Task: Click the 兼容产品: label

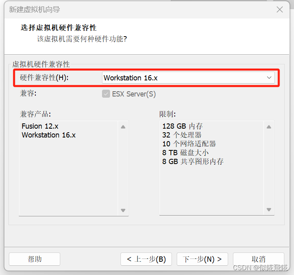Action: click(x=35, y=114)
